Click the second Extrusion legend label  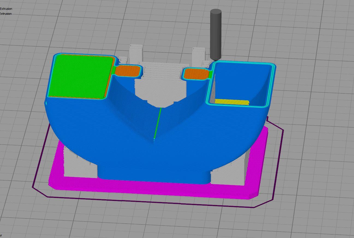[6, 14]
